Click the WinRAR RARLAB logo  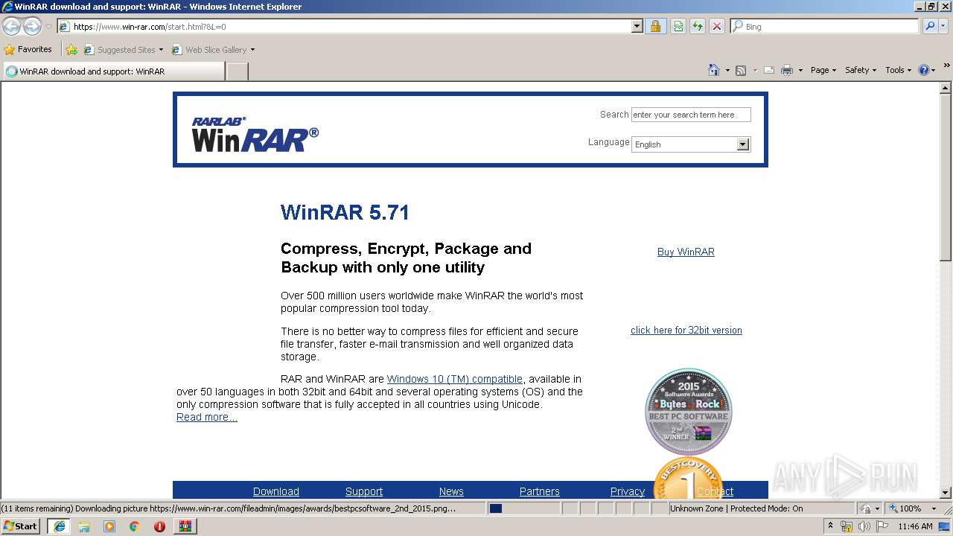pos(255,135)
